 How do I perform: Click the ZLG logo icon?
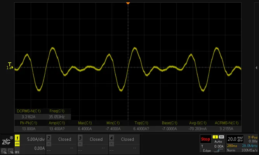[7, 141]
